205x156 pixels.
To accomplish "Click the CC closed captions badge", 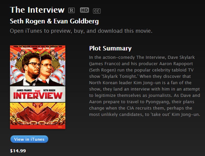I will click(x=97, y=11).
